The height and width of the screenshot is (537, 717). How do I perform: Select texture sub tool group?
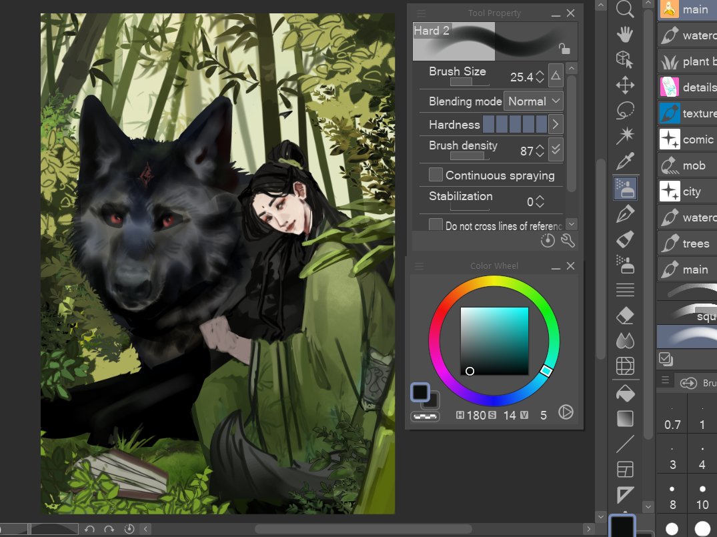pos(687,113)
